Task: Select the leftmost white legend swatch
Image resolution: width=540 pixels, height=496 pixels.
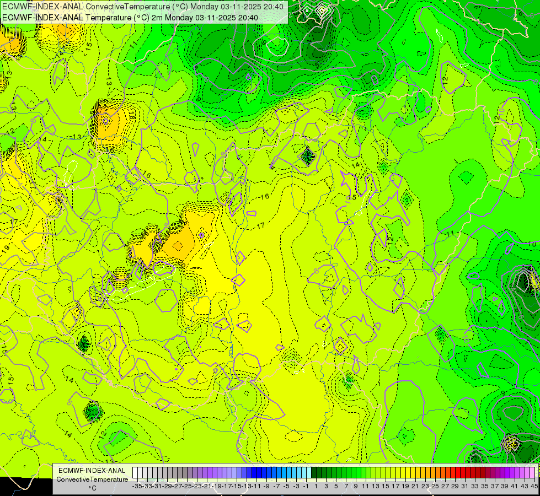Action: [135, 473]
